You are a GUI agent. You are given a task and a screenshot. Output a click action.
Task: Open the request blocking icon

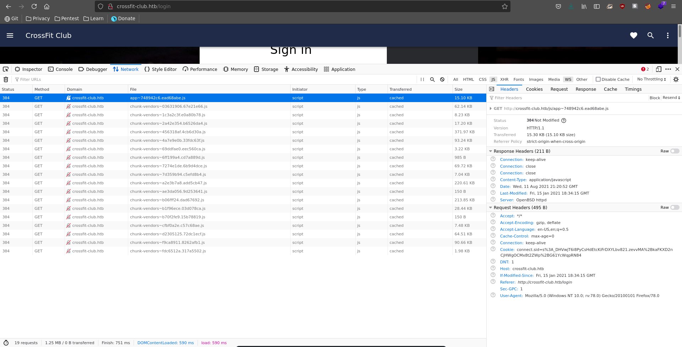(442, 79)
